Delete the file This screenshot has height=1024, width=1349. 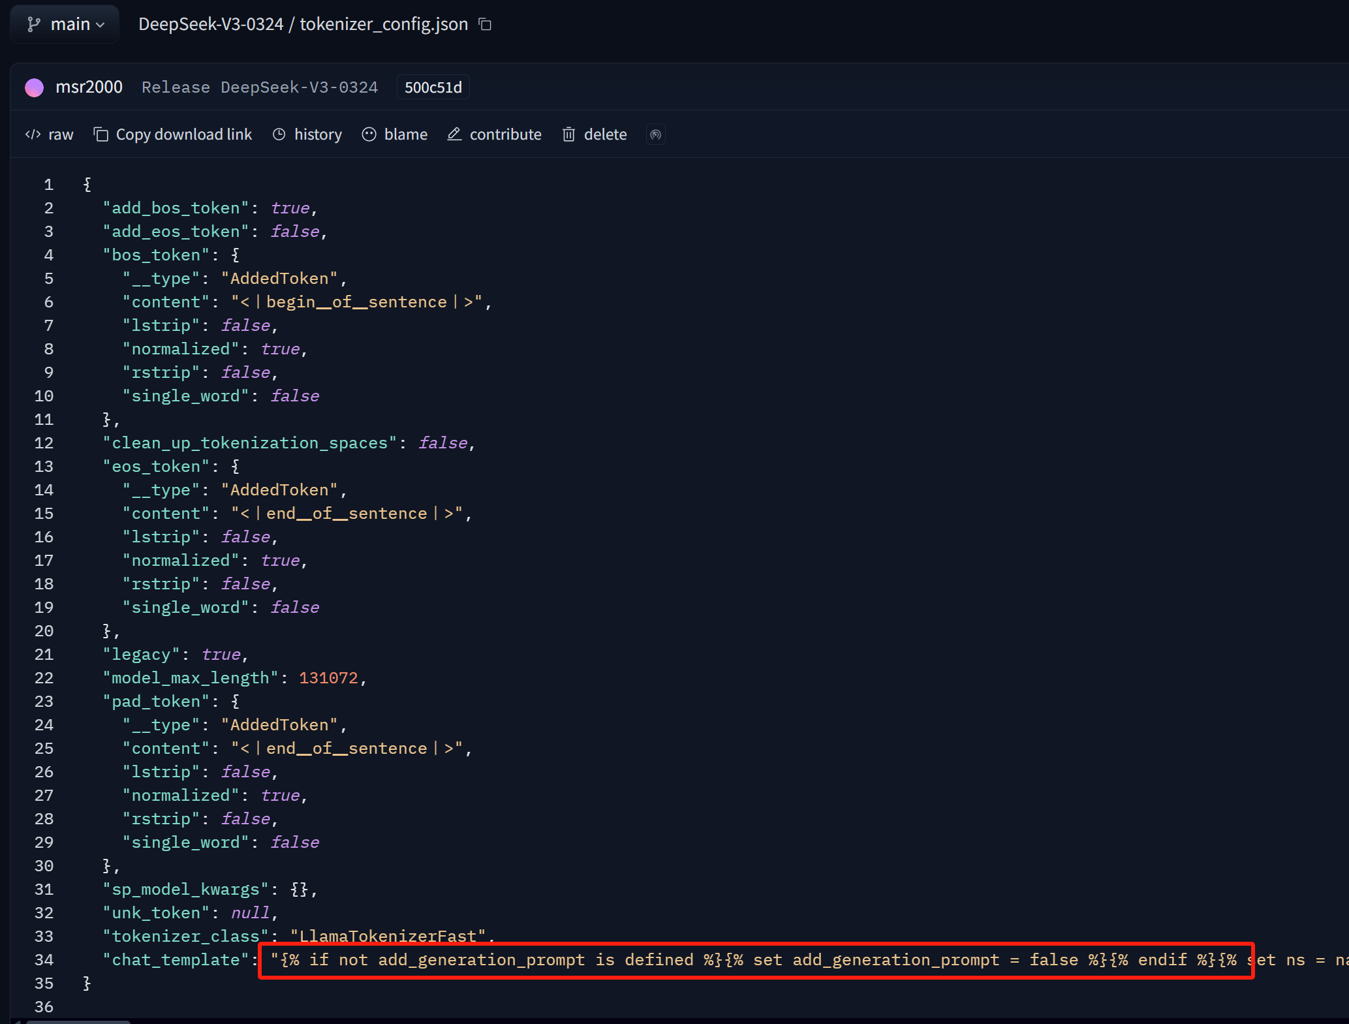(x=595, y=134)
